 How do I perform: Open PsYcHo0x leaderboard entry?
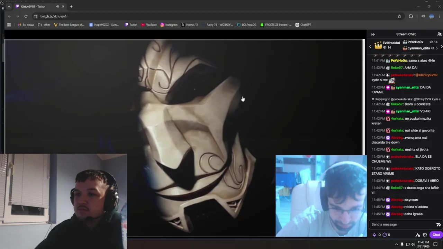(x=420, y=42)
